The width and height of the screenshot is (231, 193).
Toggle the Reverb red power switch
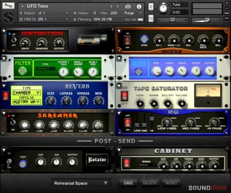[x=5, y=96]
